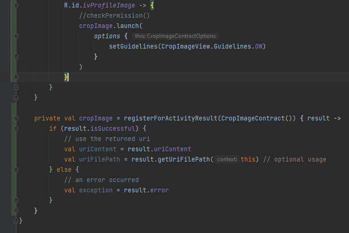349x233 pixels.
Task: Click cropImage in the cropImage.launch call
Action: [x=96, y=26]
